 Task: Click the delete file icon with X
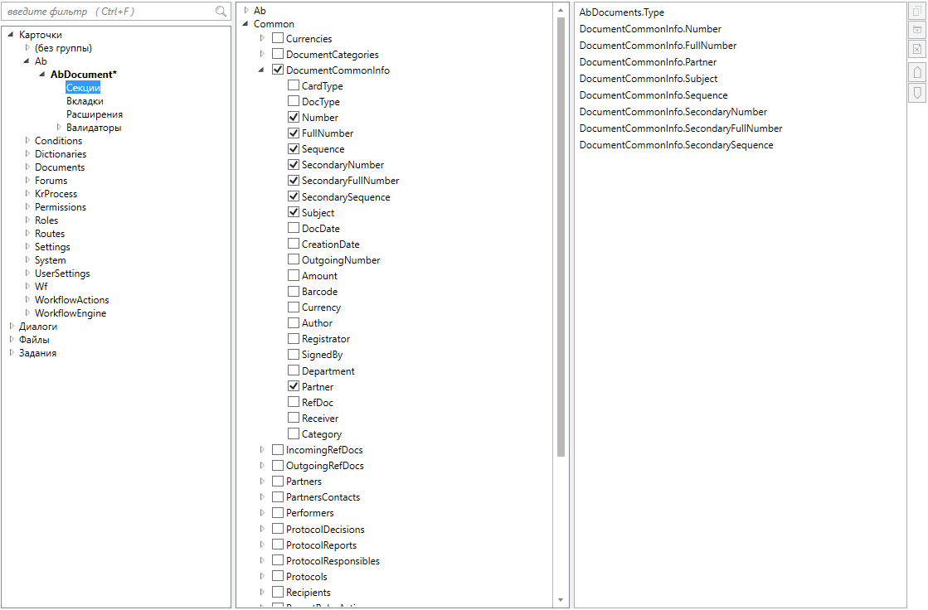coord(917,49)
